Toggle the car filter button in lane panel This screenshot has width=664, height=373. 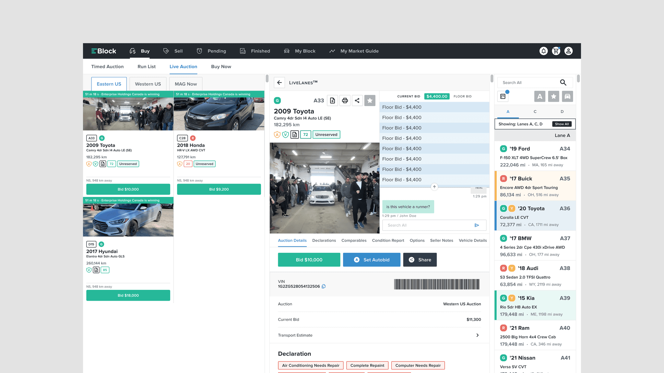567,96
